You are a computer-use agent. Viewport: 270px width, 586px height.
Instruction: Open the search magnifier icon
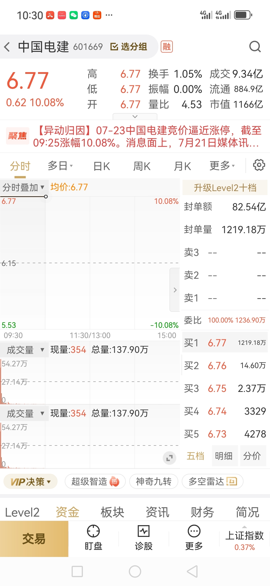(x=255, y=47)
